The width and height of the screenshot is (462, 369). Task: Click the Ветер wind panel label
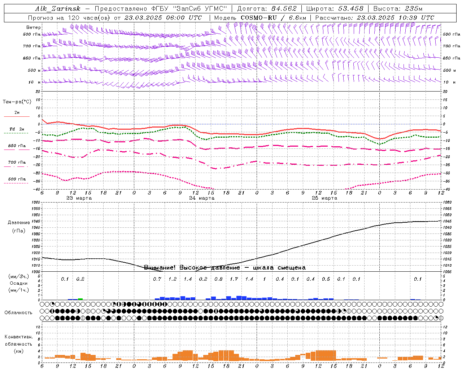tap(34, 27)
